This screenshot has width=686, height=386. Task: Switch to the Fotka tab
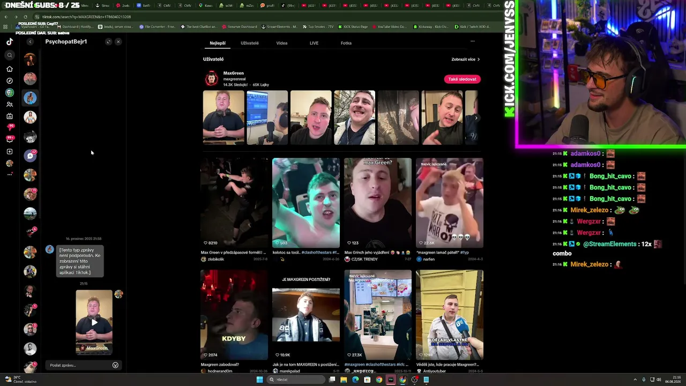(x=346, y=43)
